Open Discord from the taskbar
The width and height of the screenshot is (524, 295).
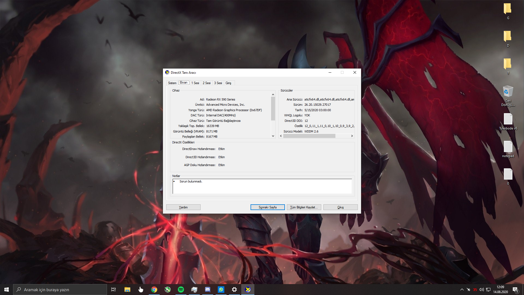point(207,290)
